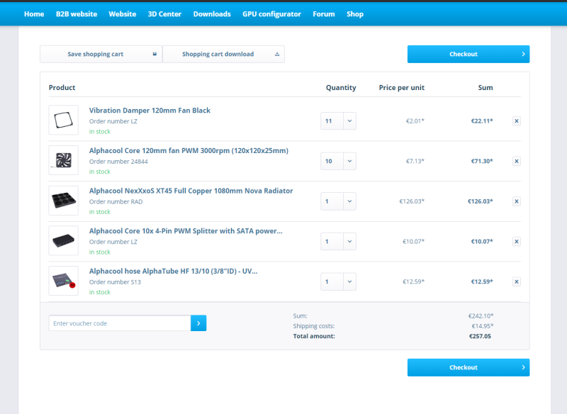Open B2B website menu item
The image size is (567, 414).
click(x=77, y=13)
